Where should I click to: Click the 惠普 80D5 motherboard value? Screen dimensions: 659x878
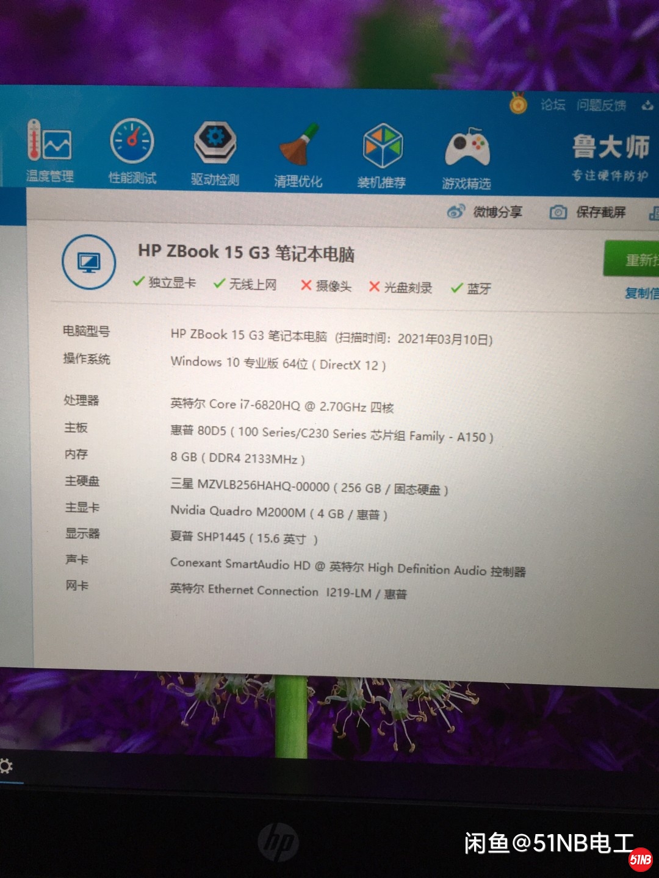pyautogui.click(x=332, y=434)
